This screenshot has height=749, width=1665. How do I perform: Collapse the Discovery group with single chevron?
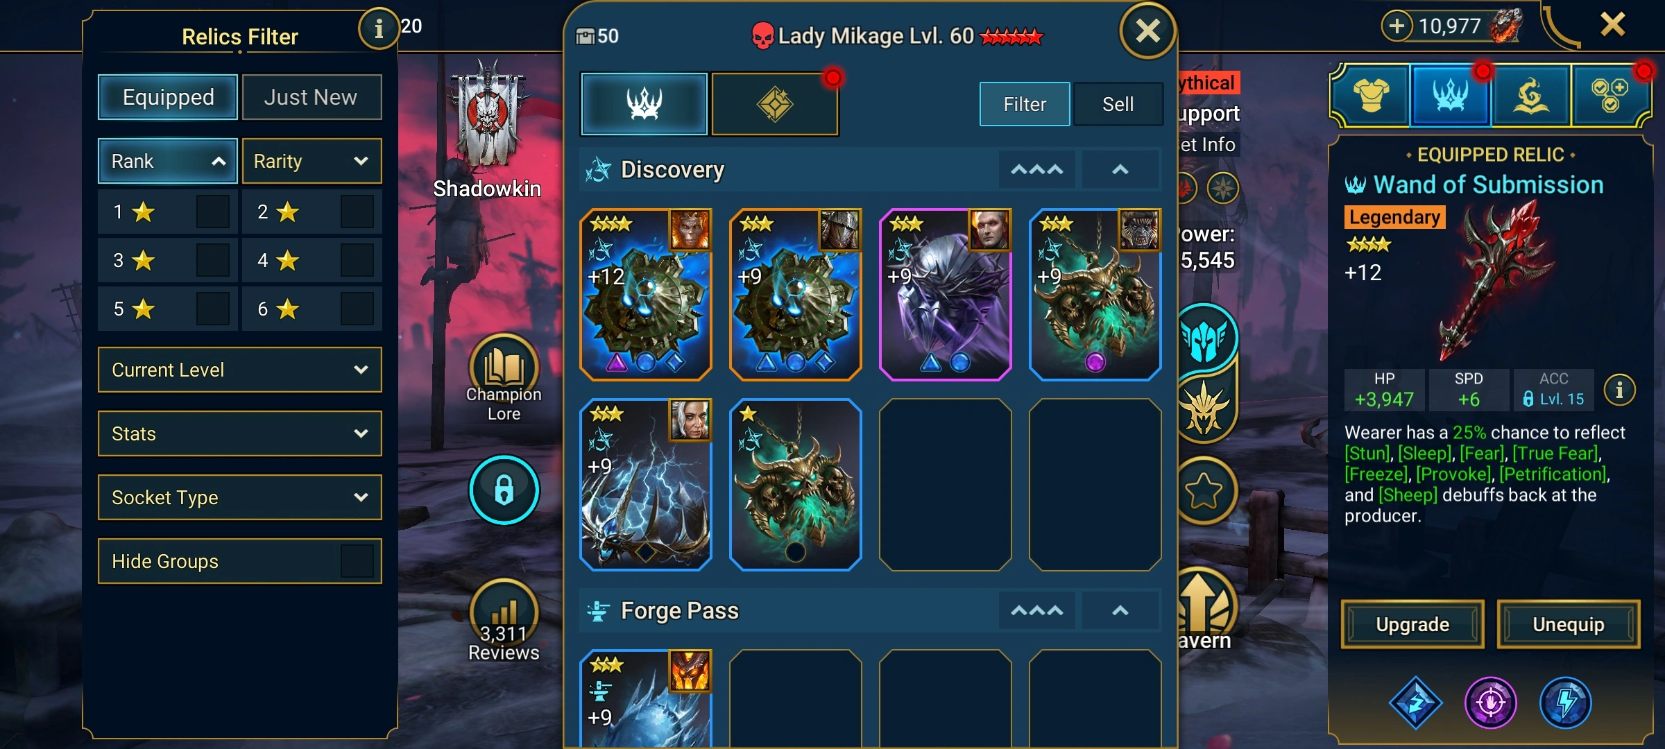click(x=1120, y=169)
